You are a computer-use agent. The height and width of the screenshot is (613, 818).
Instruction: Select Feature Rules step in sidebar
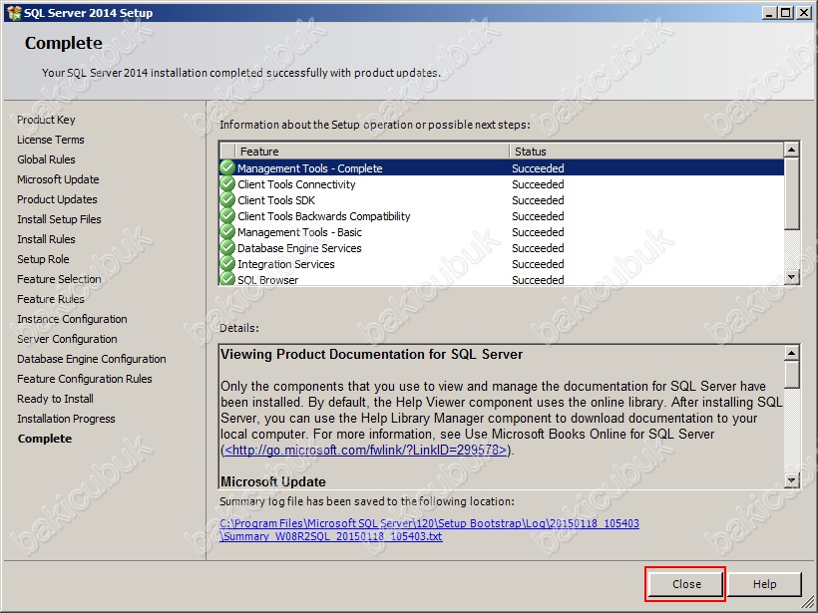[x=51, y=299]
